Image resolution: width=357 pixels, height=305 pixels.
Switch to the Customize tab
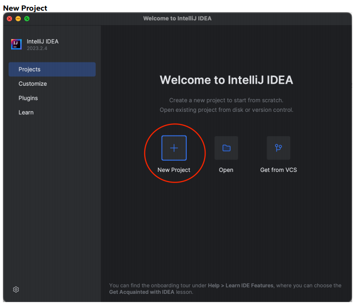[x=32, y=84]
